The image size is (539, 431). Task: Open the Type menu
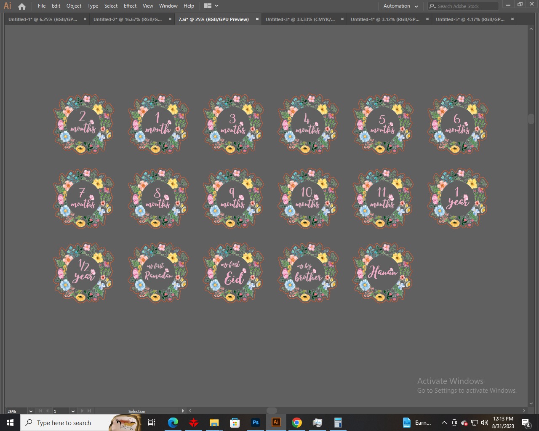(x=93, y=6)
